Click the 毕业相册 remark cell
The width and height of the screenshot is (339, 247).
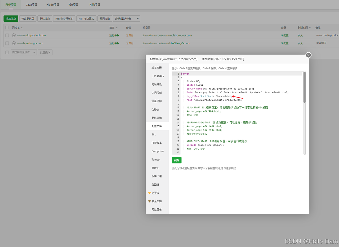click(322, 43)
